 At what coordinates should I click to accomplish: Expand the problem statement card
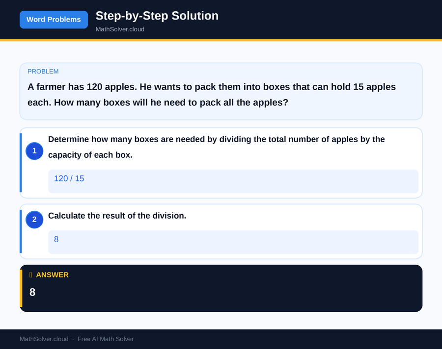(221, 91)
